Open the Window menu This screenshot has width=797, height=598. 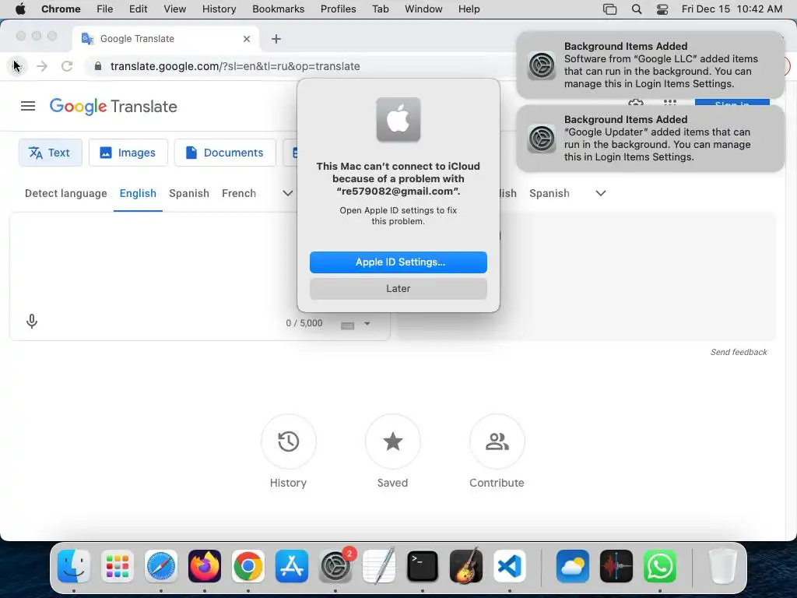point(423,9)
